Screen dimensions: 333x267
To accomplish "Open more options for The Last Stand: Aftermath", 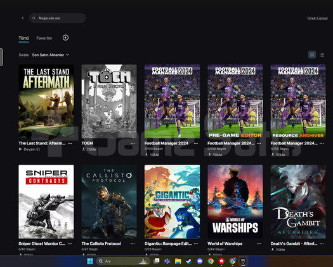I will point(70,143).
